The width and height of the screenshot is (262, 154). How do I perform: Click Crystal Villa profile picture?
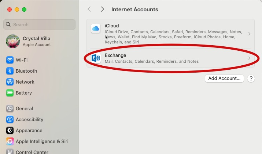[13, 41]
